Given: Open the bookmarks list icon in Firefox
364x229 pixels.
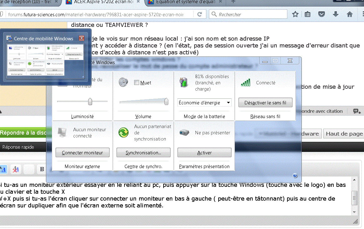Looking at the screenshot, I should point(308,14).
